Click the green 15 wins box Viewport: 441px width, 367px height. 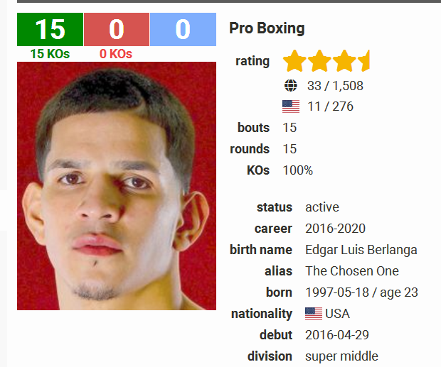pos(50,29)
